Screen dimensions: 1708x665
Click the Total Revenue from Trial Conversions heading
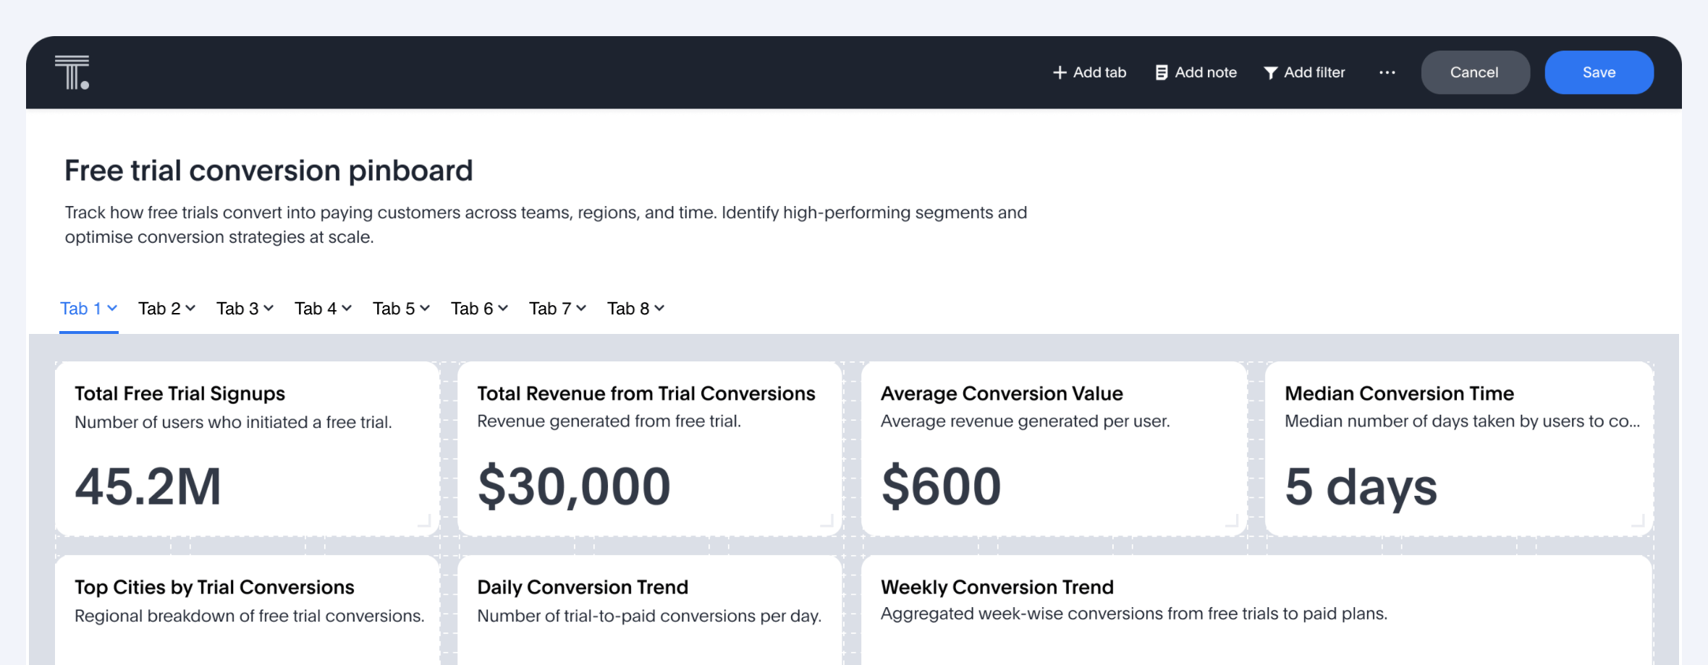pyautogui.click(x=646, y=393)
